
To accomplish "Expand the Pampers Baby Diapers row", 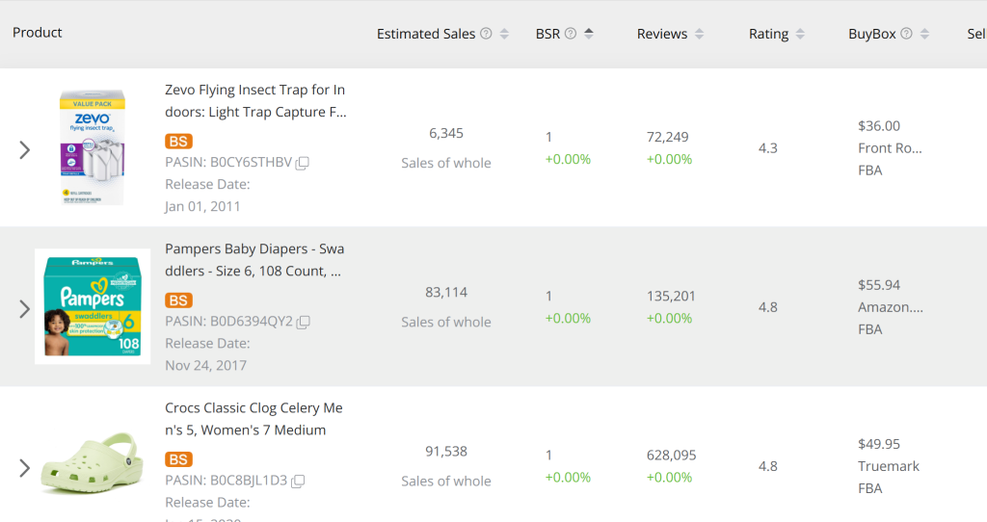I will 25,308.
